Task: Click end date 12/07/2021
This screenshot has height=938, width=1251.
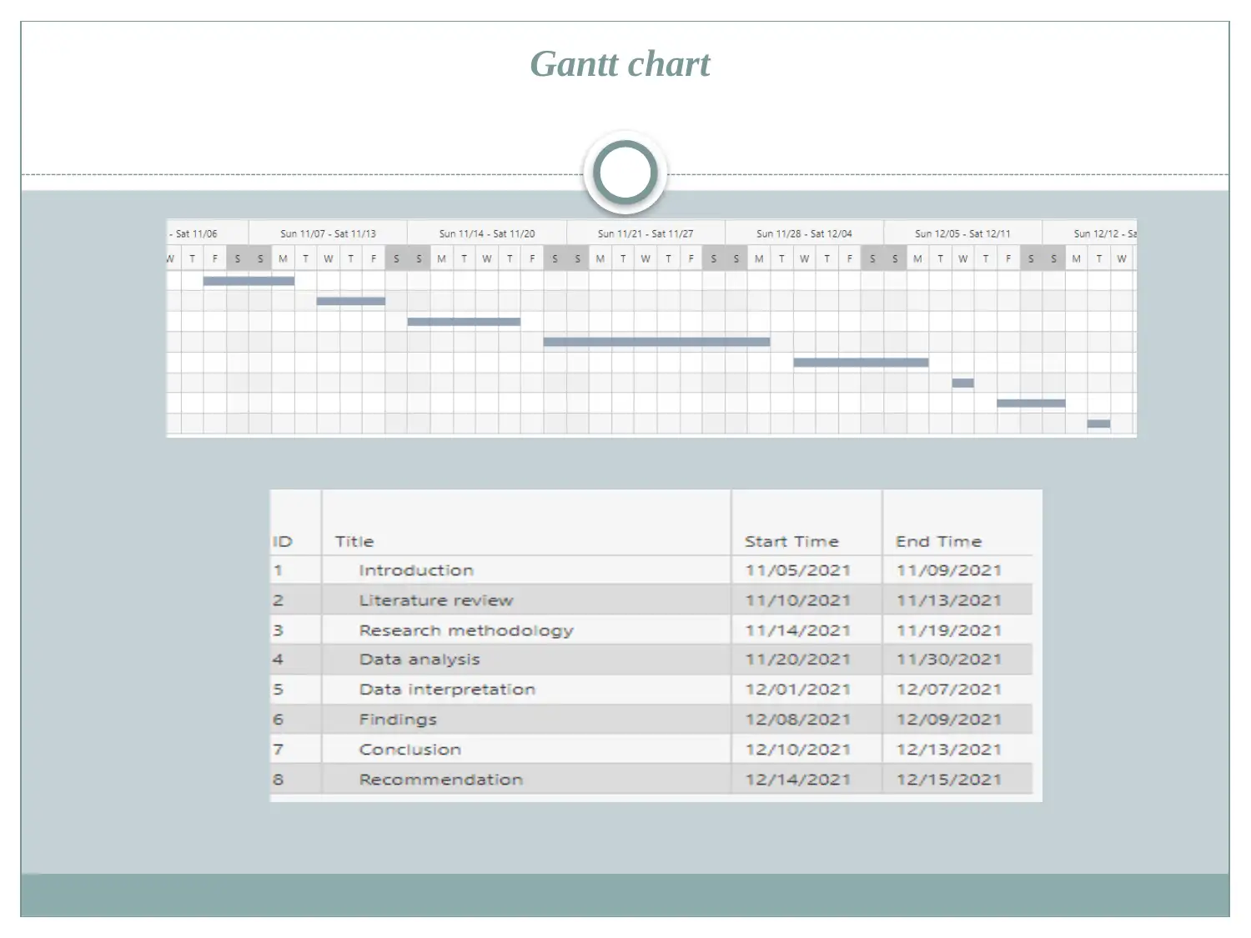Action: (949, 690)
